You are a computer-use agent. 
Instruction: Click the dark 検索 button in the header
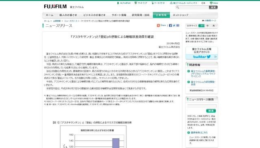click(x=213, y=7)
